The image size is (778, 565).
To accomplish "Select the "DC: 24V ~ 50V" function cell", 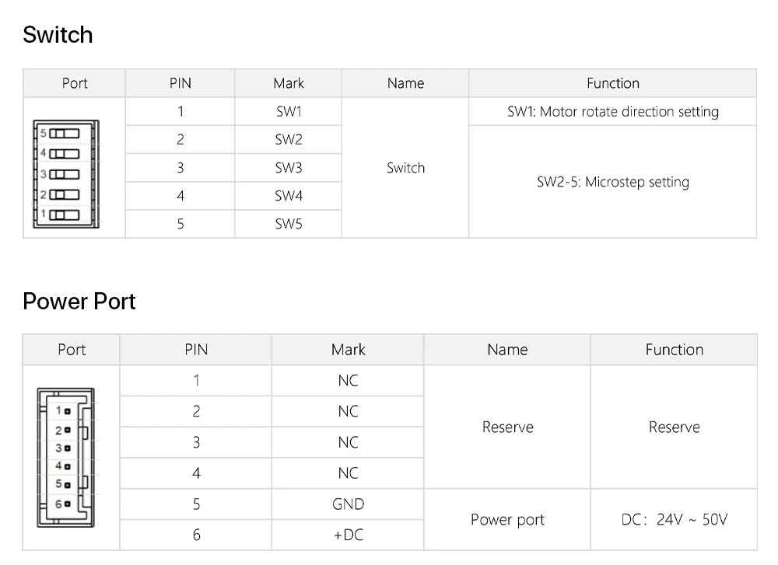I will tap(674, 519).
